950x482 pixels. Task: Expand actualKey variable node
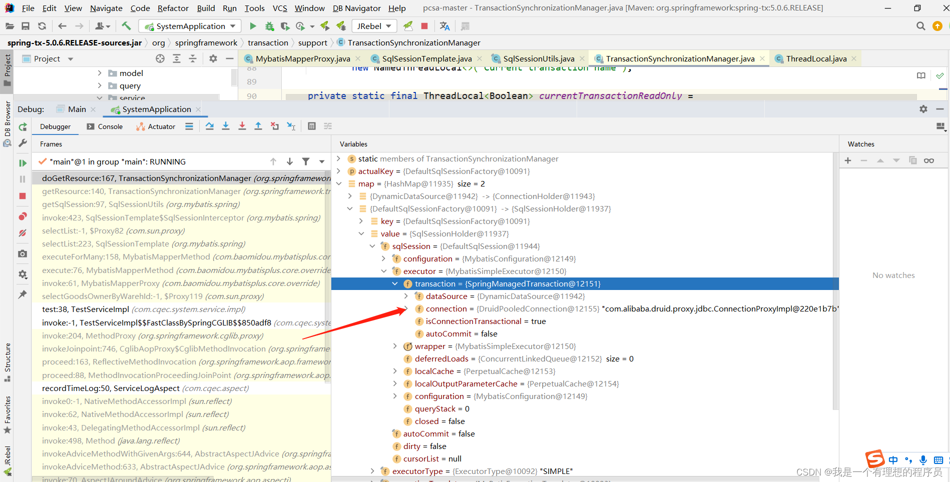[339, 171]
